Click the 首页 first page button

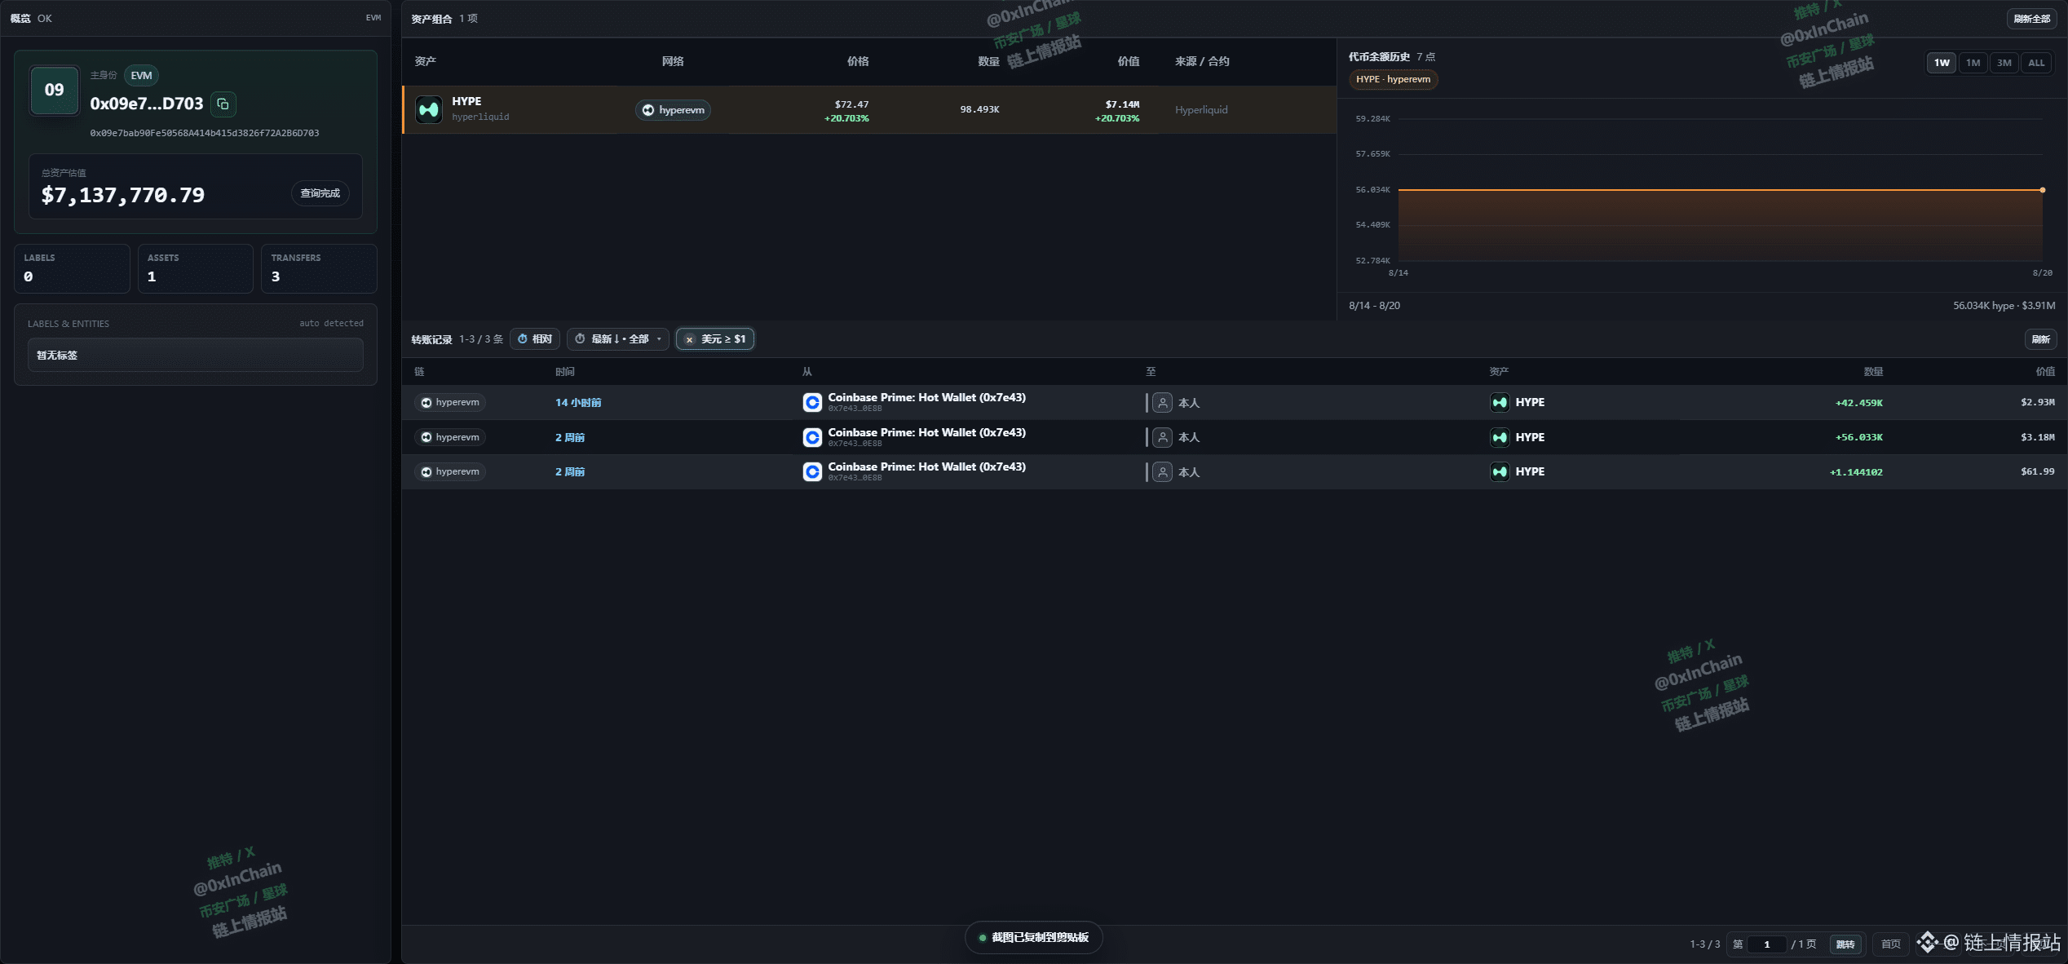coord(1890,944)
